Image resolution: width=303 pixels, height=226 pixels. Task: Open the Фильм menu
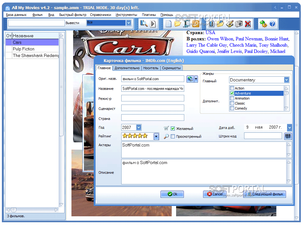pos(38,15)
